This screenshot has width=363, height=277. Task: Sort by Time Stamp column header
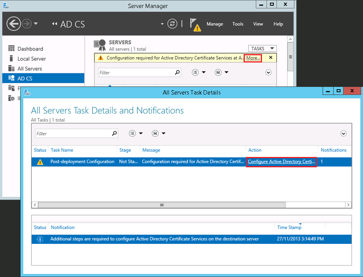point(289,228)
